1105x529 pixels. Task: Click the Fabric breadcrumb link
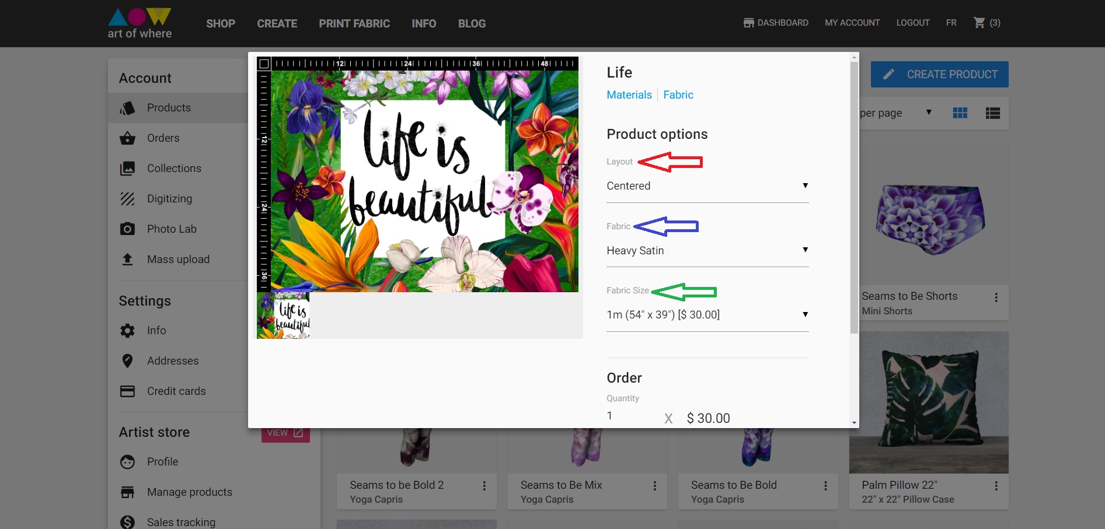(x=678, y=95)
